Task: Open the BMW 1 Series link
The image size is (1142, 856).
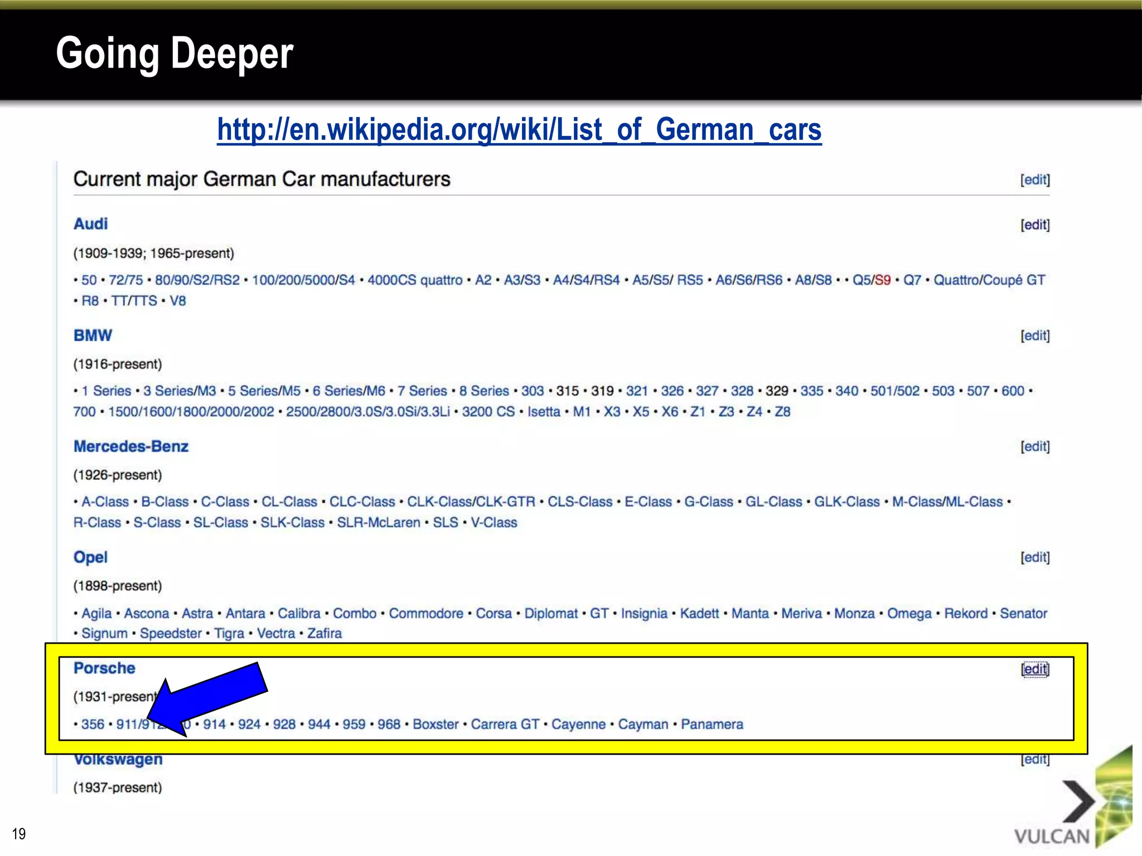Action: (107, 391)
